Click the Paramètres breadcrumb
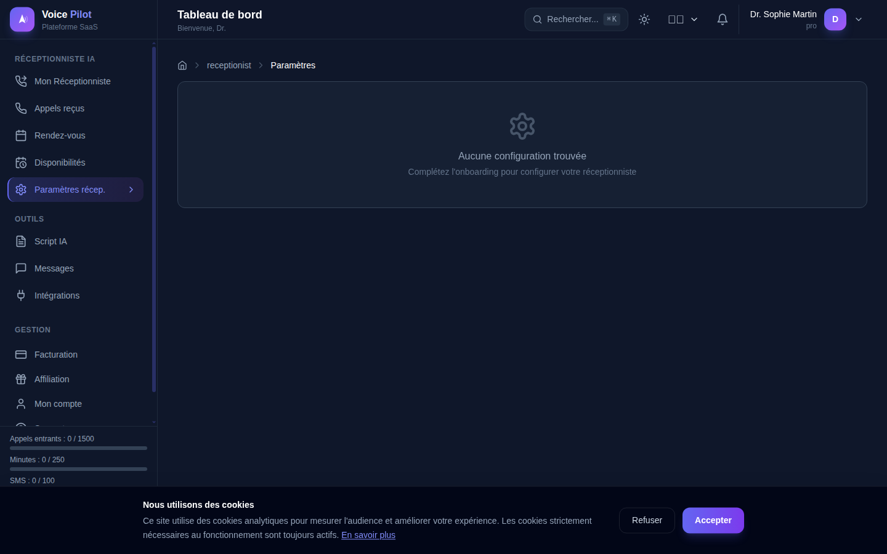This screenshot has height=554, width=887. 293,65
